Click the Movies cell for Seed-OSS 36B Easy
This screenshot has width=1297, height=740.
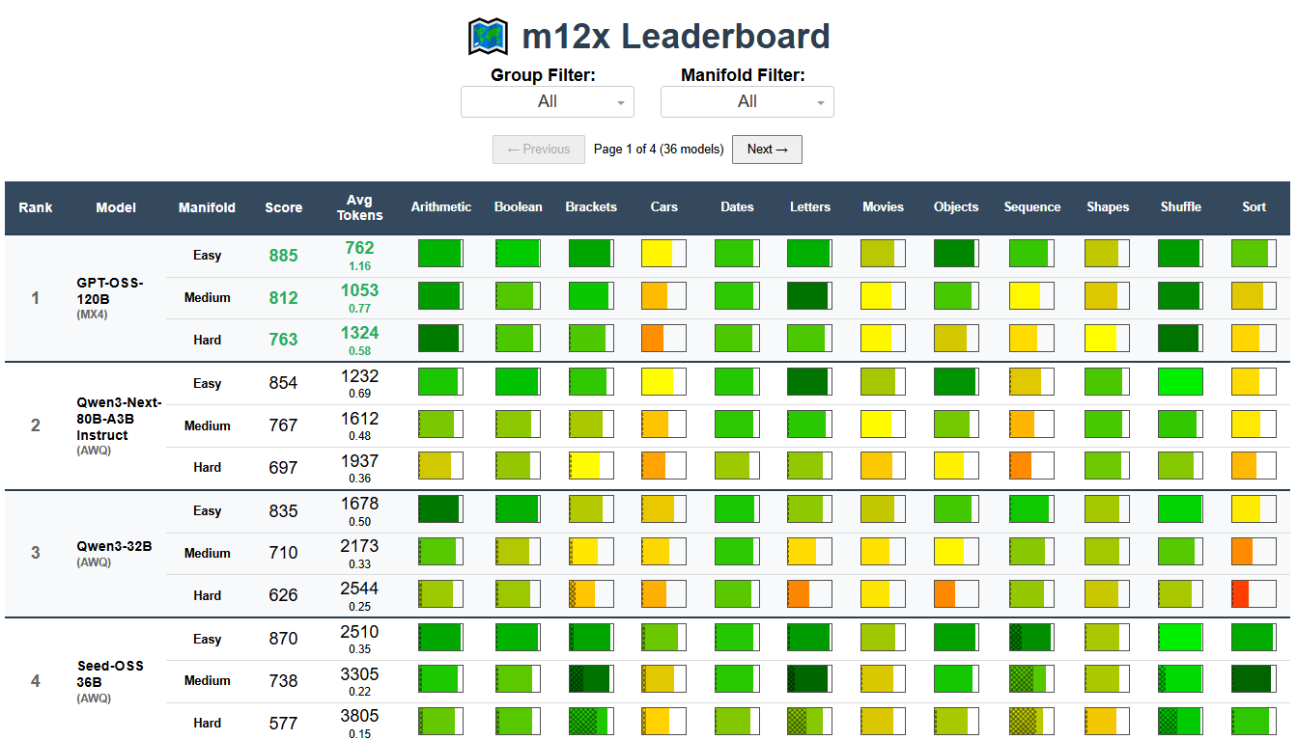883,637
